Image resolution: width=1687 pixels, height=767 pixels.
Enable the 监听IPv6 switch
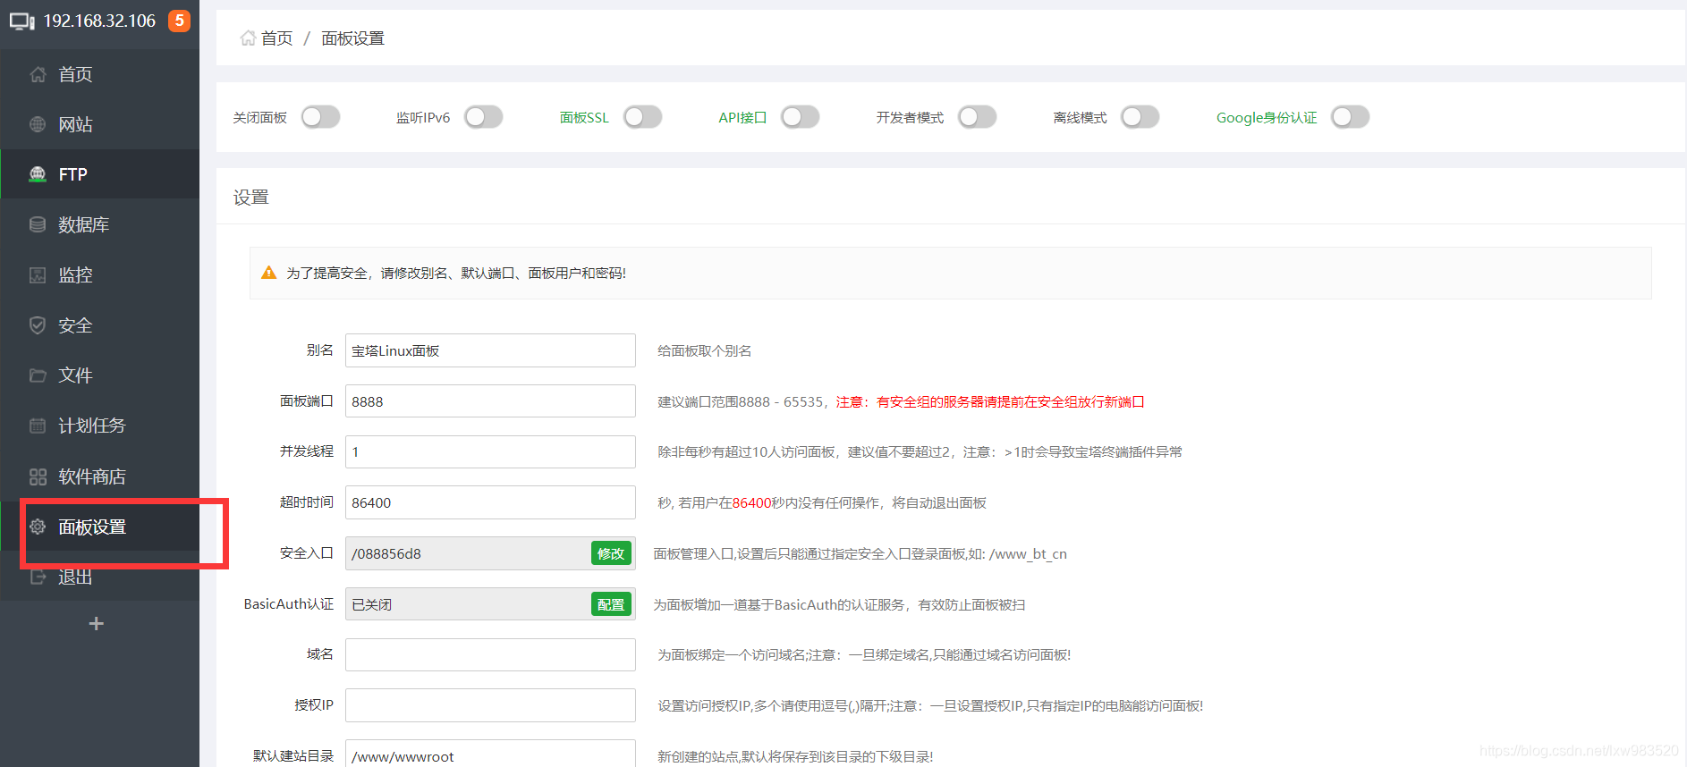click(483, 117)
